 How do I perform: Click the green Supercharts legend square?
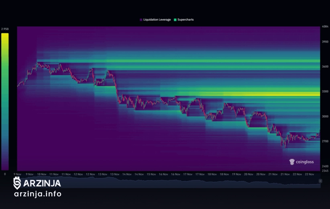click(x=175, y=20)
